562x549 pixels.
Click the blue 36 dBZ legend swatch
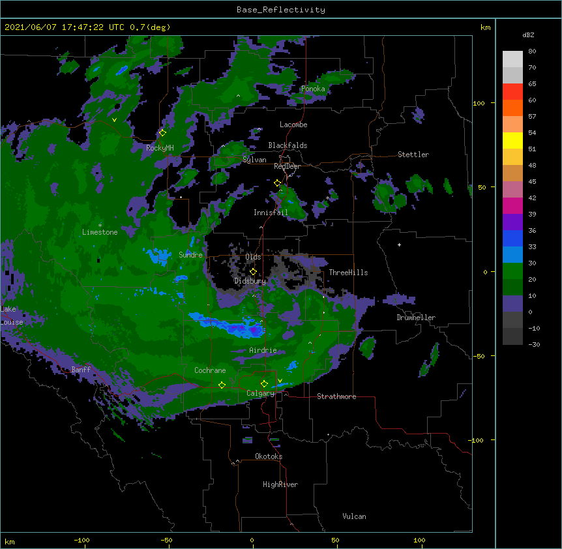[512, 239]
